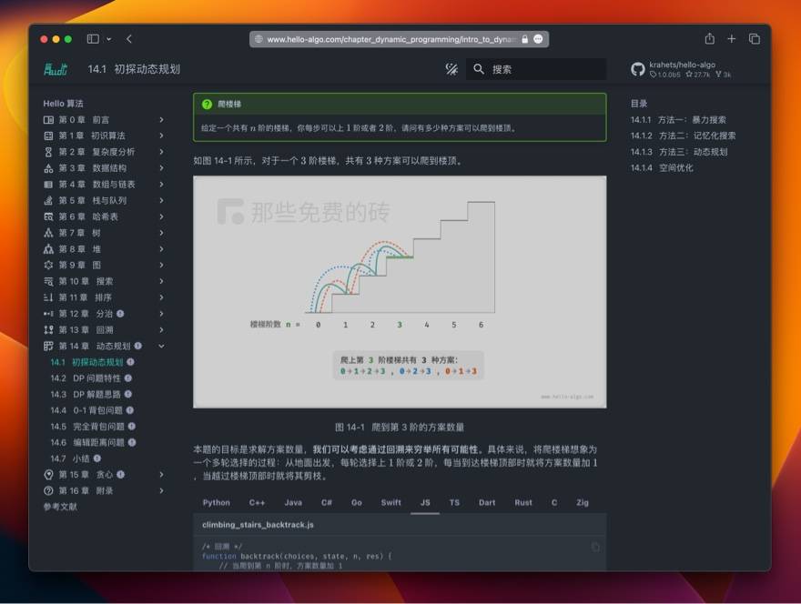
Task: Jump to 14.1.1 方法一：暴力搜索
Action: [678, 120]
